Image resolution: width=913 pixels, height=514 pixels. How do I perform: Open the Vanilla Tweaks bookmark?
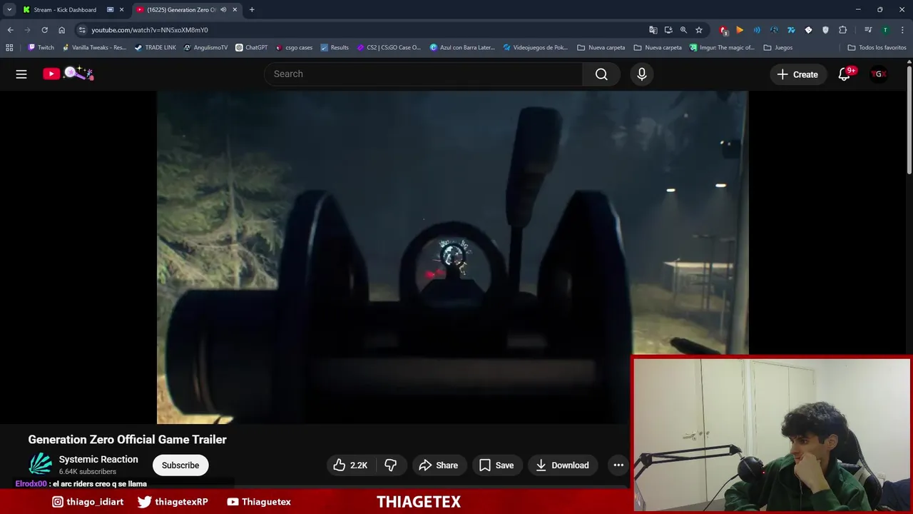[94, 48]
